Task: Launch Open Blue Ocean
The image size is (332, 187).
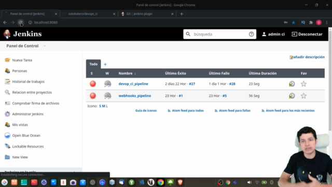Action: point(26,136)
